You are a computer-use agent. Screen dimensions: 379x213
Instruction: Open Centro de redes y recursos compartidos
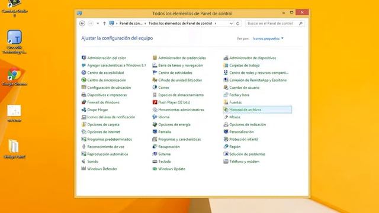click(259, 72)
